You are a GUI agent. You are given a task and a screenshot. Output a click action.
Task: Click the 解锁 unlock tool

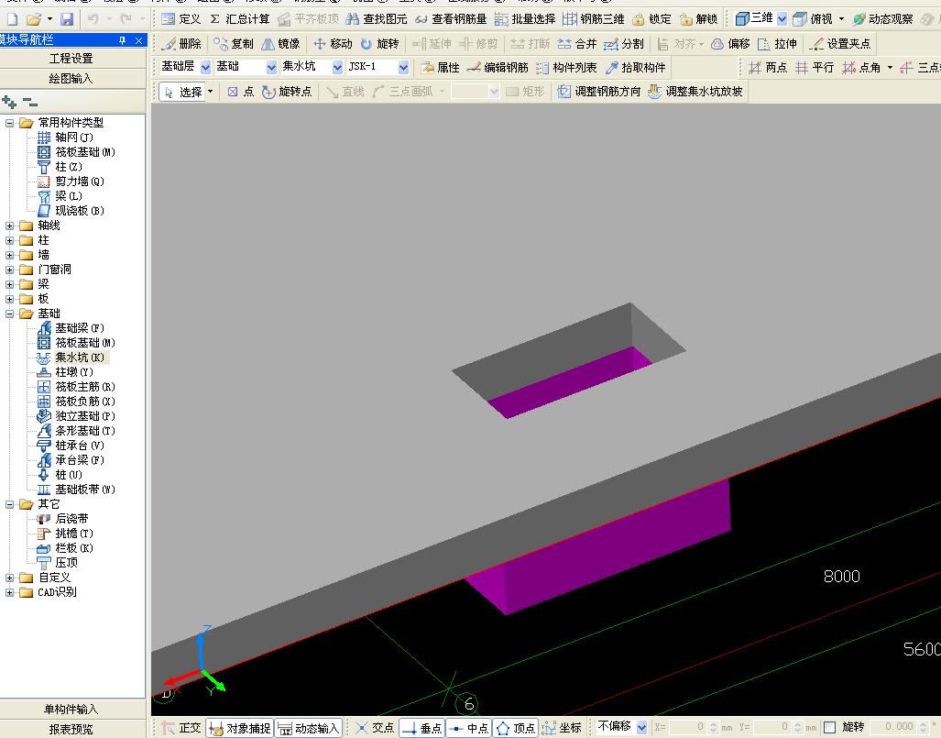coord(698,19)
